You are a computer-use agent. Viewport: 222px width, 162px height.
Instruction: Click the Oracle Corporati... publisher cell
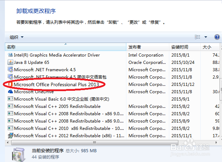click(147, 62)
